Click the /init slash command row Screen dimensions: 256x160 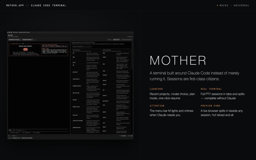pos(116,92)
